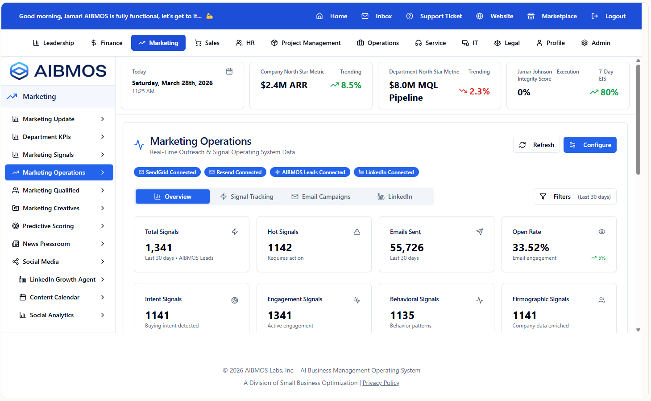Image resolution: width=651 pixels, height=401 pixels.
Task: Click the Home house icon
Action: point(319,16)
